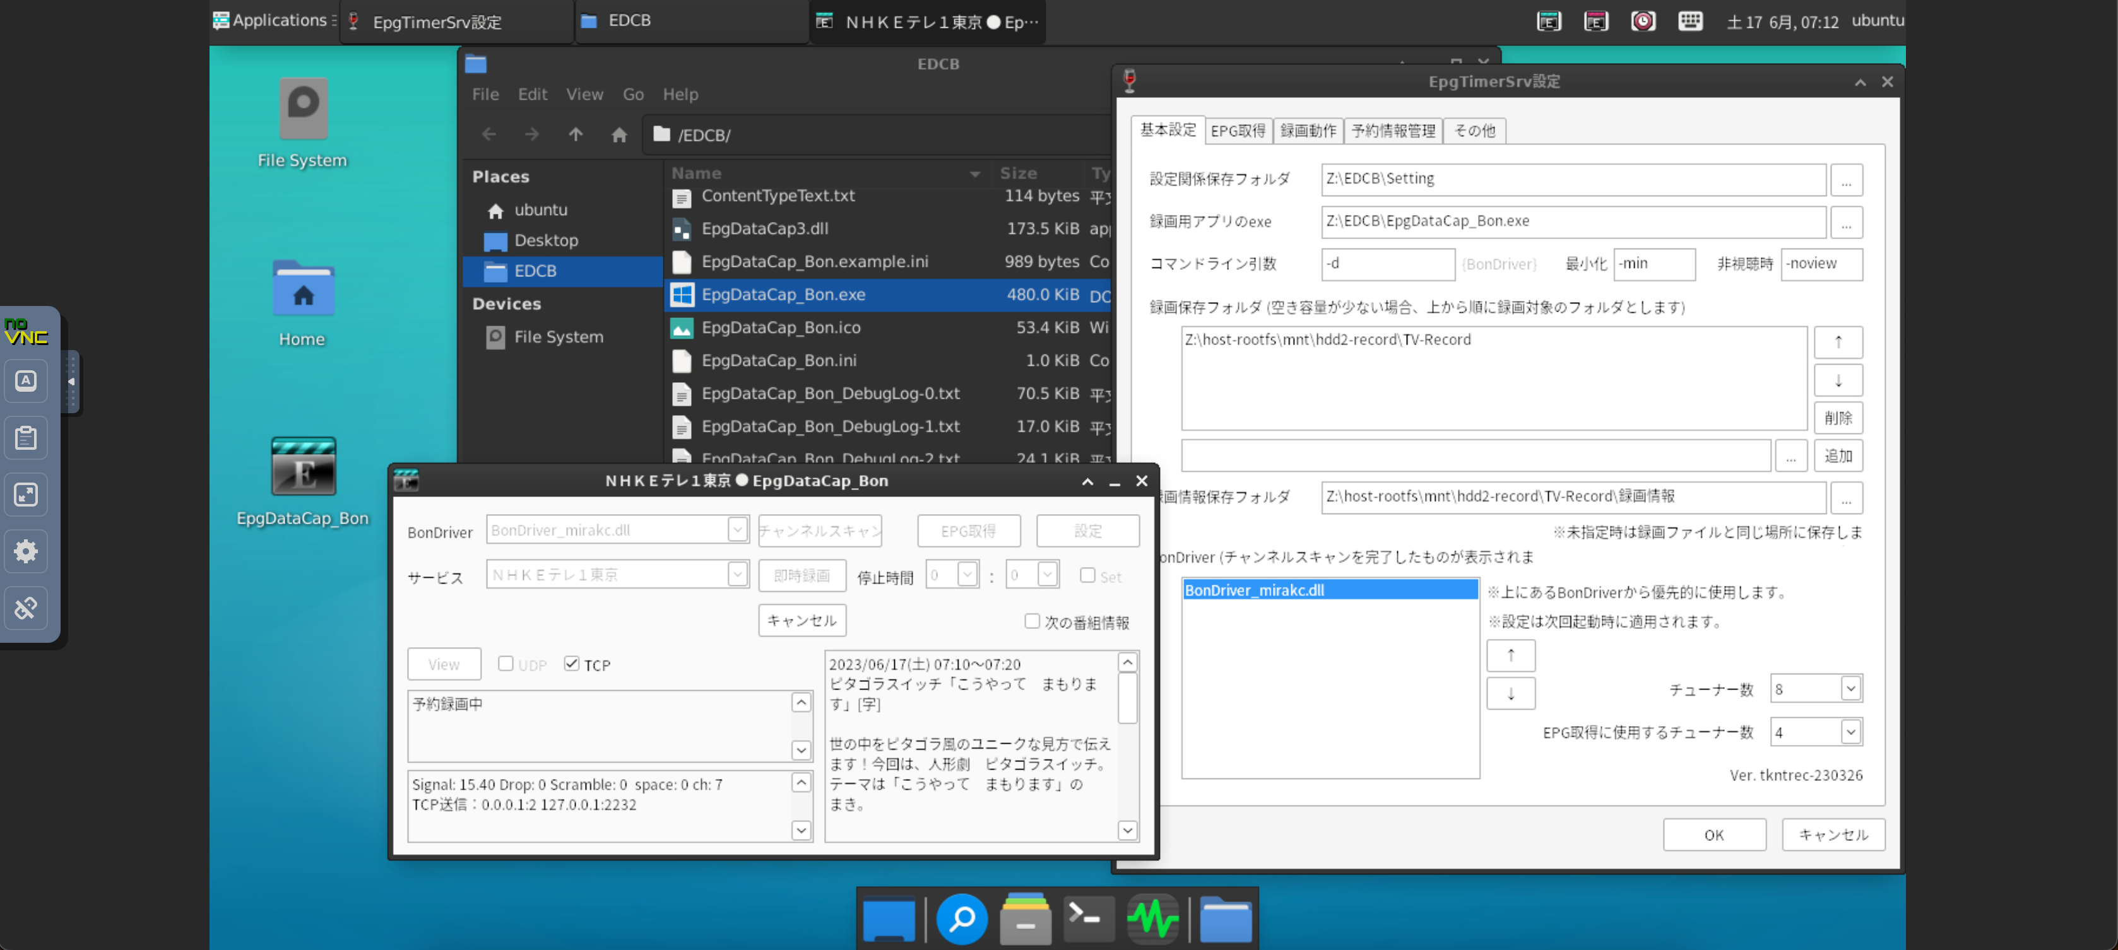Open the チューナー数 tuner count dropdown
The image size is (2118, 950).
pyautogui.click(x=1850, y=689)
